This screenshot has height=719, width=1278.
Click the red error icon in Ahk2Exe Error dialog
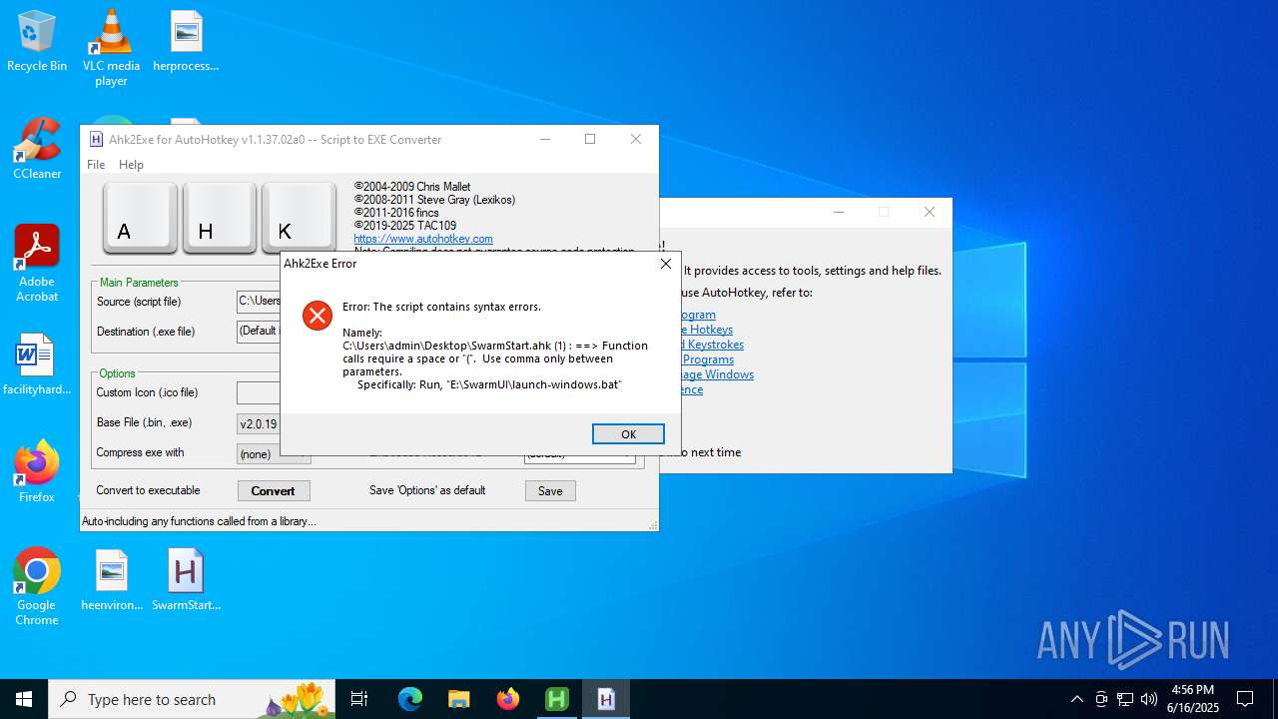[x=318, y=316]
